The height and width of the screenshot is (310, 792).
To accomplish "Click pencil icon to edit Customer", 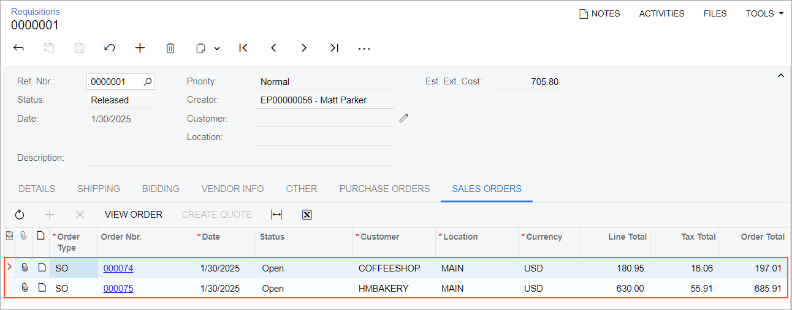I will (403, 118).
